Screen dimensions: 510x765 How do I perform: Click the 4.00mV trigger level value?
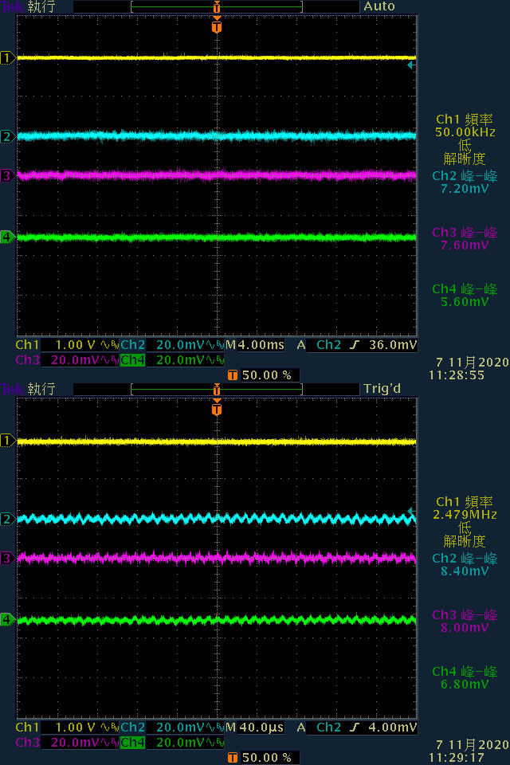[394, 728]
